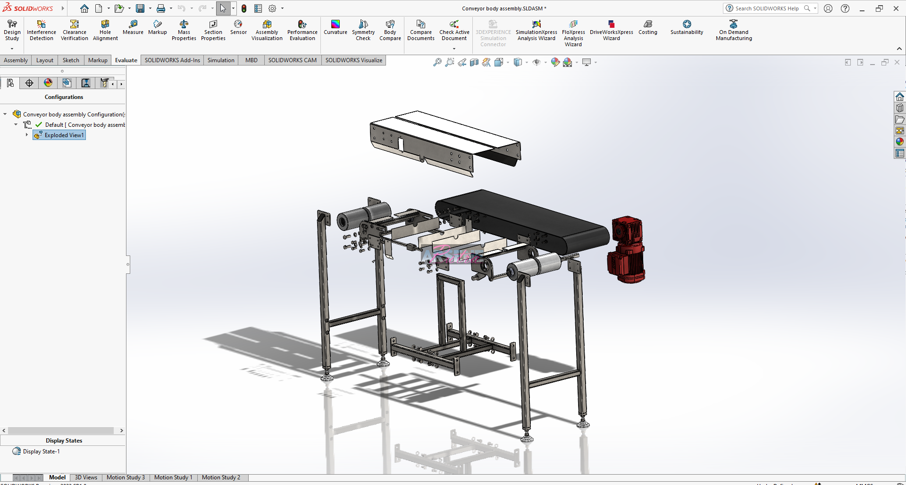Open Section Properties
Viewport: 906px width, 485px height.
click(213, 30)
